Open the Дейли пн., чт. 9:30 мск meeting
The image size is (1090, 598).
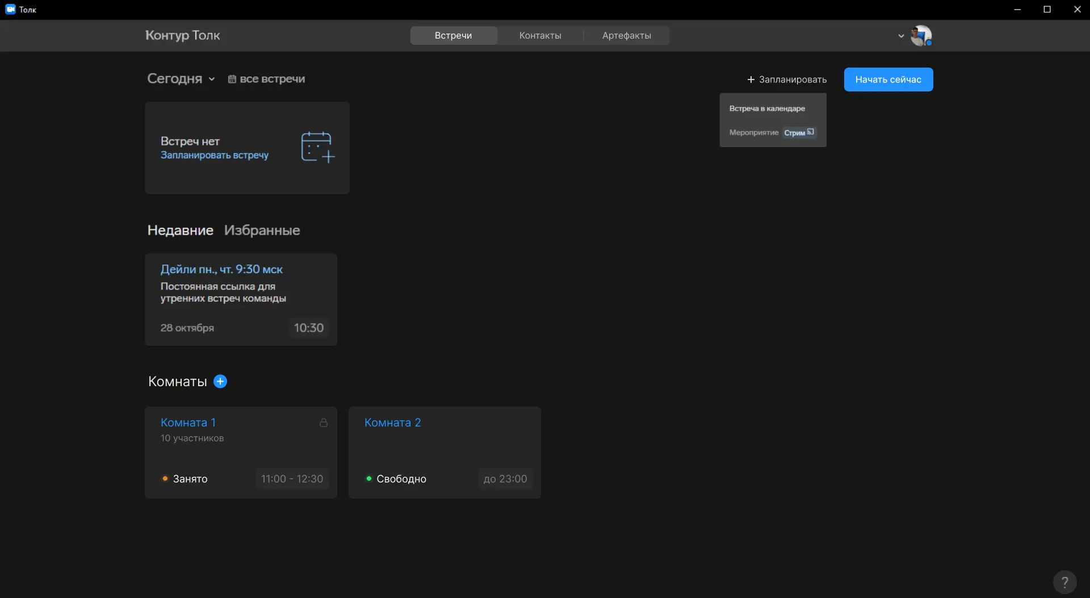click(221, 270)
